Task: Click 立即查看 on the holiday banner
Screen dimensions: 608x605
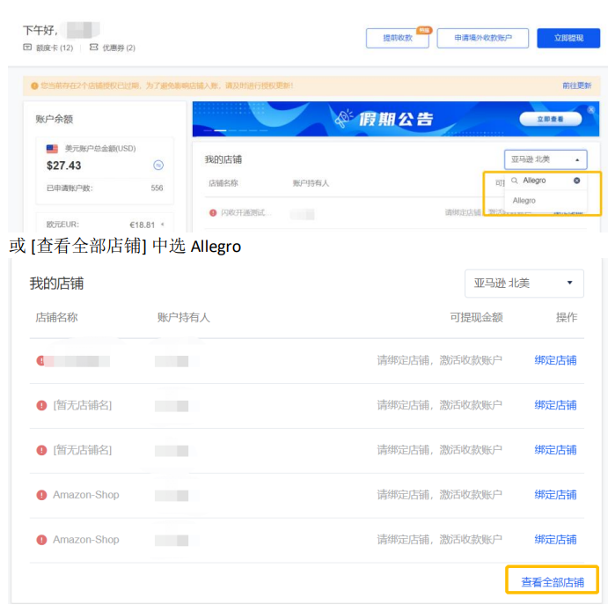Action: (550, 119)
